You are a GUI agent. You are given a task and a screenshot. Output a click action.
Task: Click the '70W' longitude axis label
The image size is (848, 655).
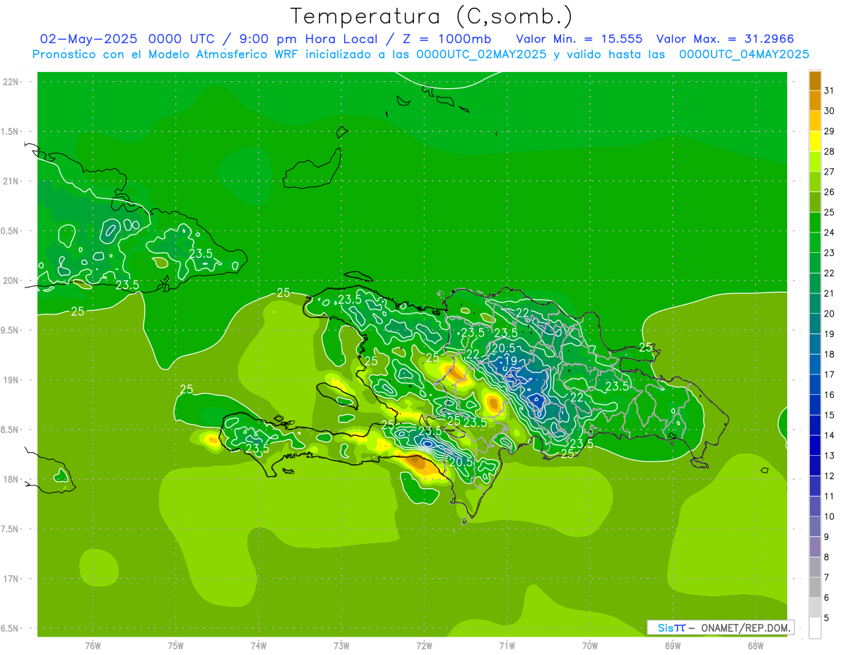pyautogui.click(x=590, y=645)
